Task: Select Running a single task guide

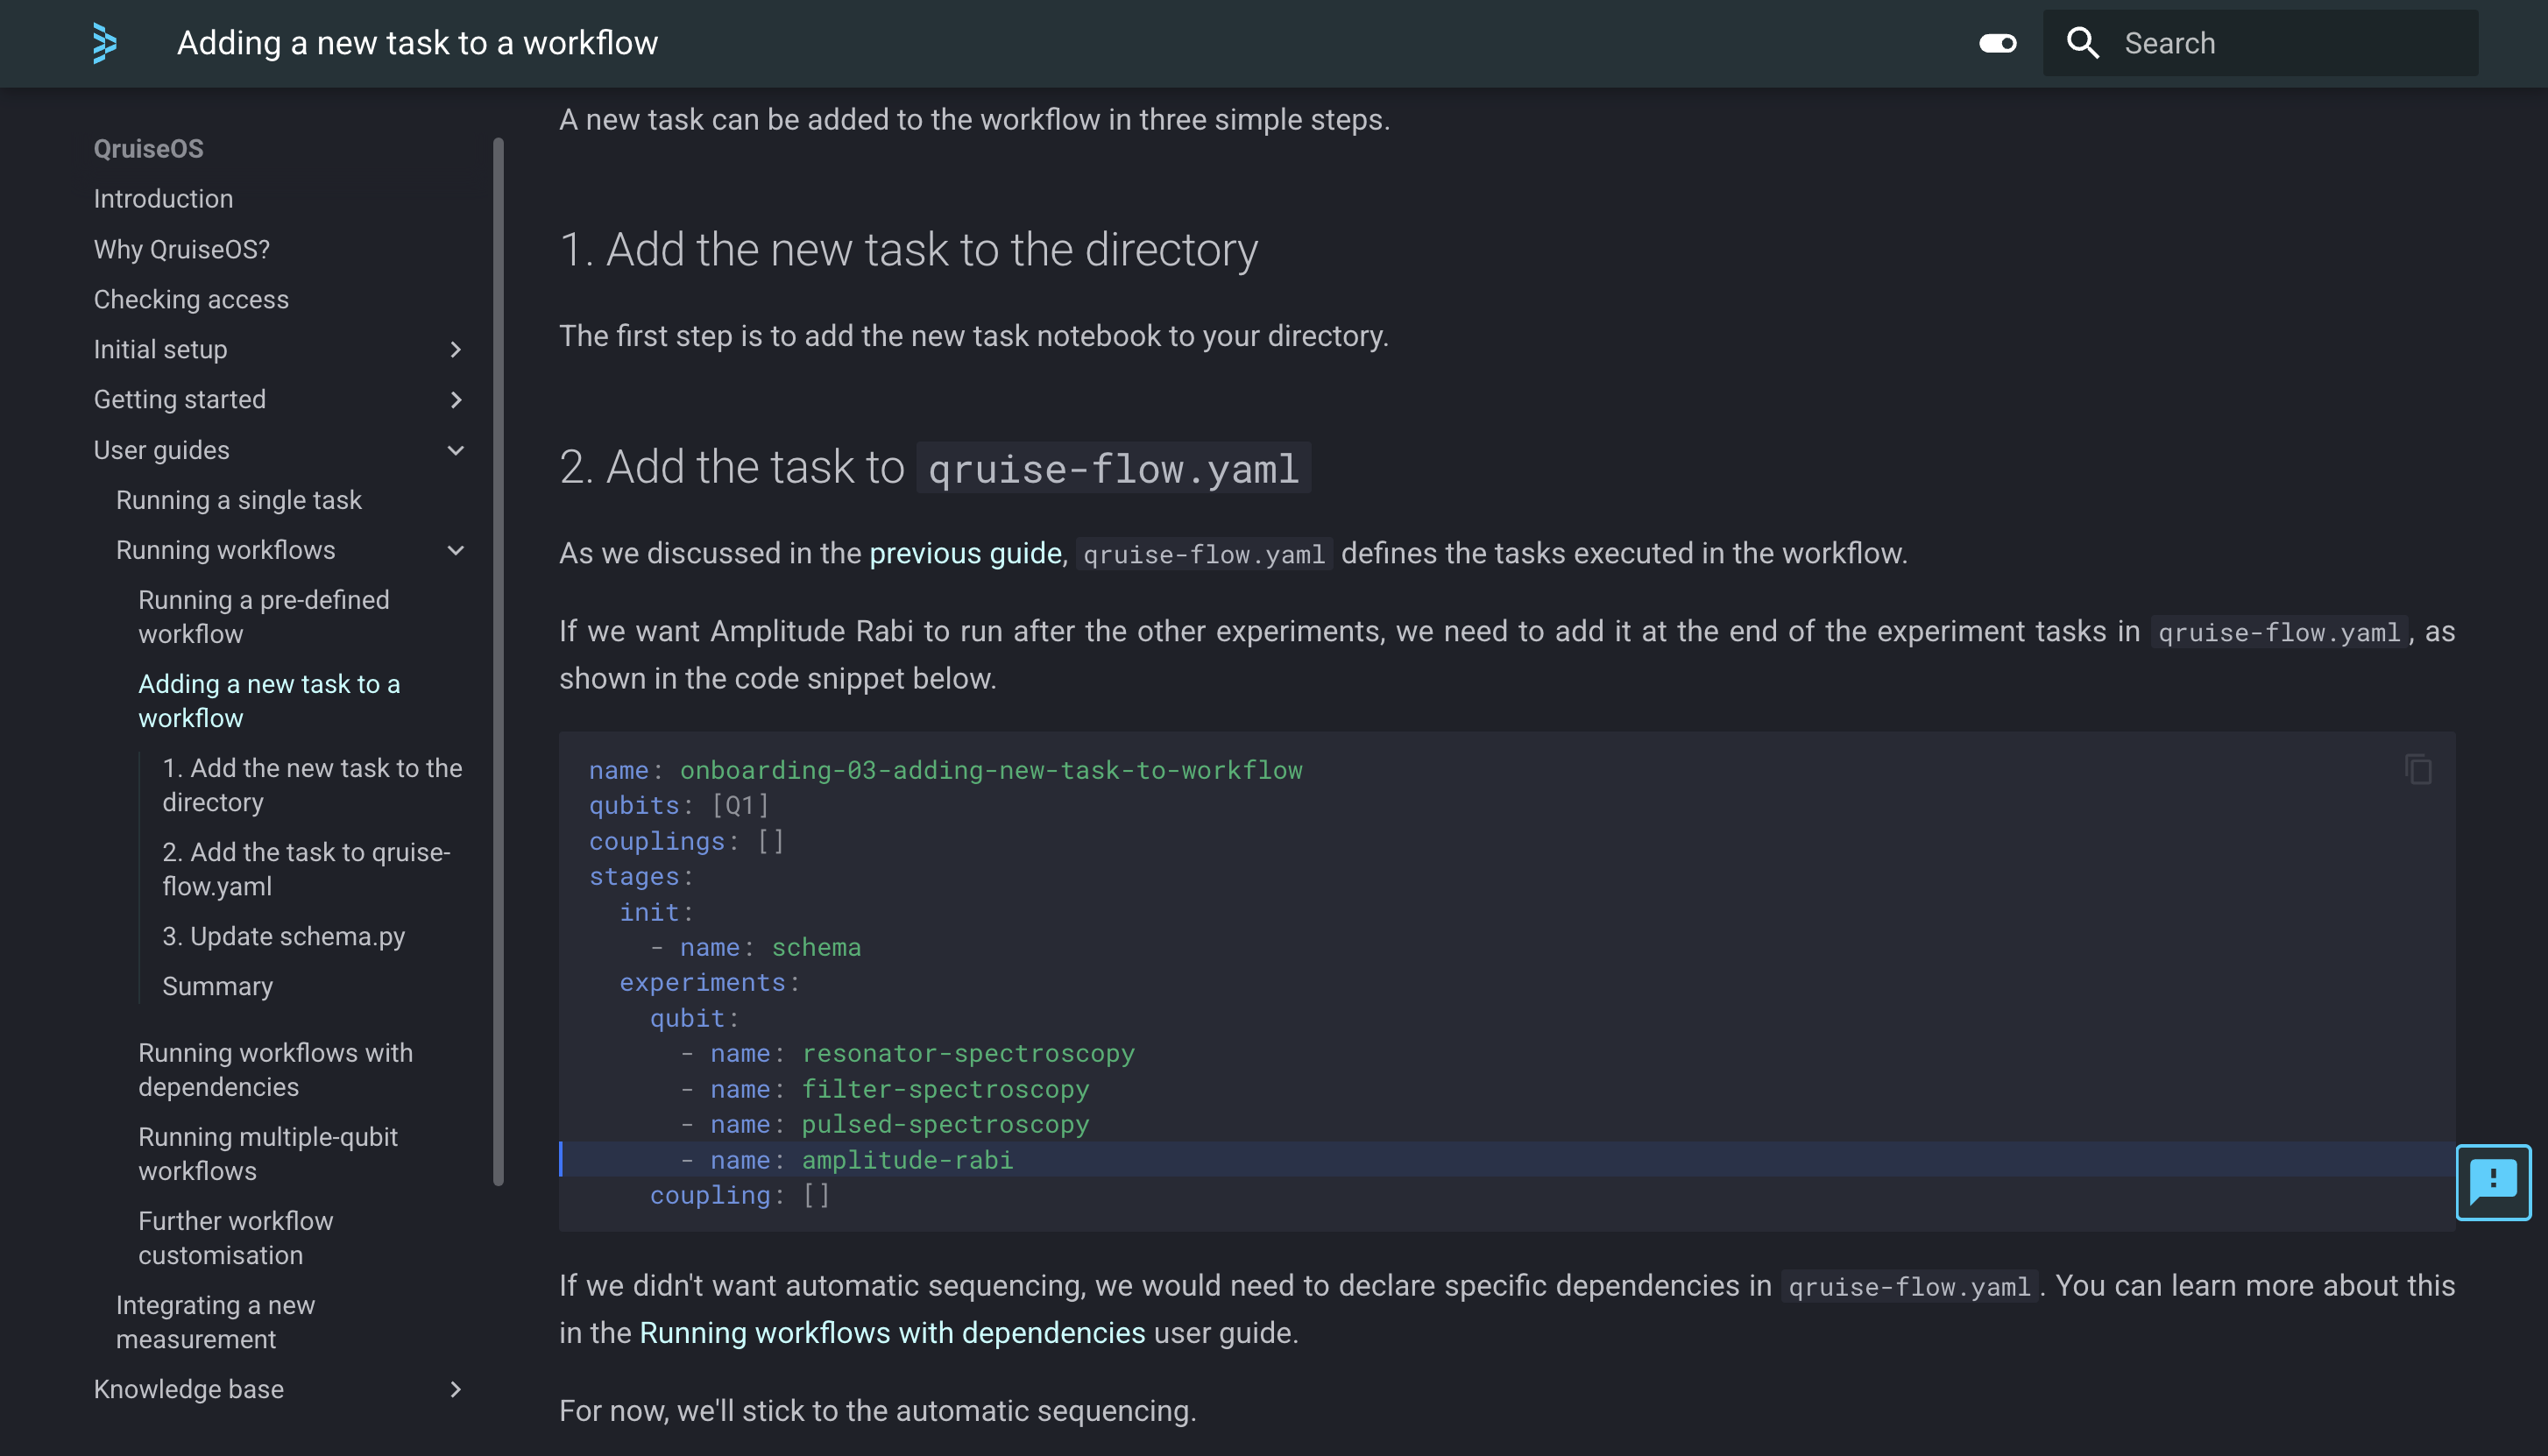Action: [239, 499]
